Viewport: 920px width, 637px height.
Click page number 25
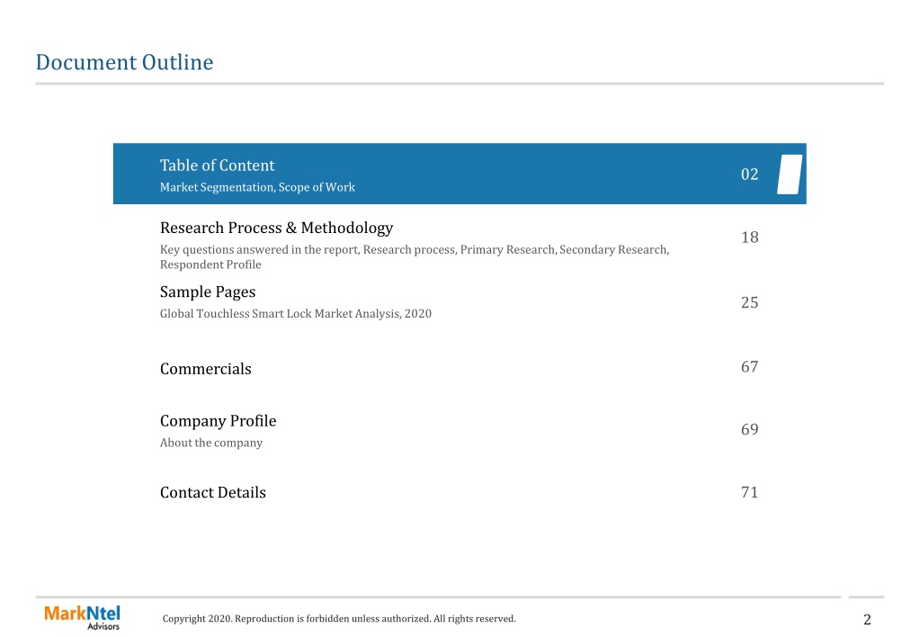point(749,302)
